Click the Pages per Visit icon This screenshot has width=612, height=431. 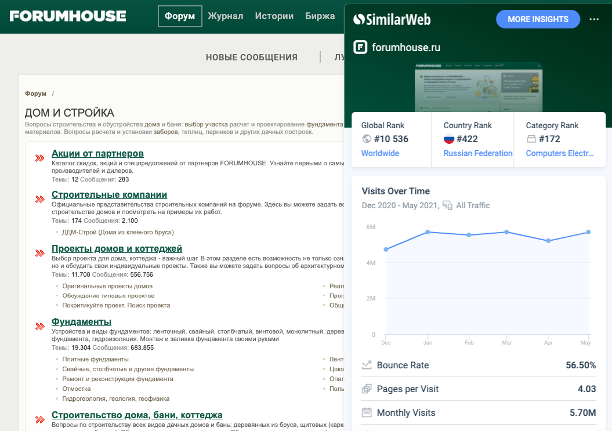[x=367, y=389]
